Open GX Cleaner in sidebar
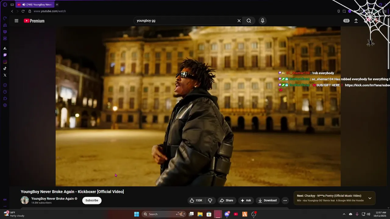Image resolution: width=390 pixels, height=219 pixels. click(5, 25)
